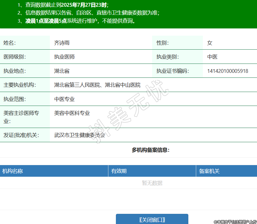Image resolution: width=257 pixels, height=224 pixels.
Task: Click the certificate number 141420100005918
Action: (227, 71)
